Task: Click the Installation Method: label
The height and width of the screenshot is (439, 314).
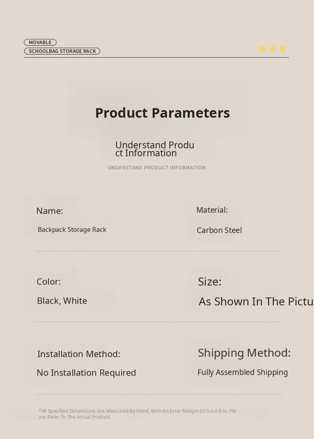Action: tap(79, 354)
